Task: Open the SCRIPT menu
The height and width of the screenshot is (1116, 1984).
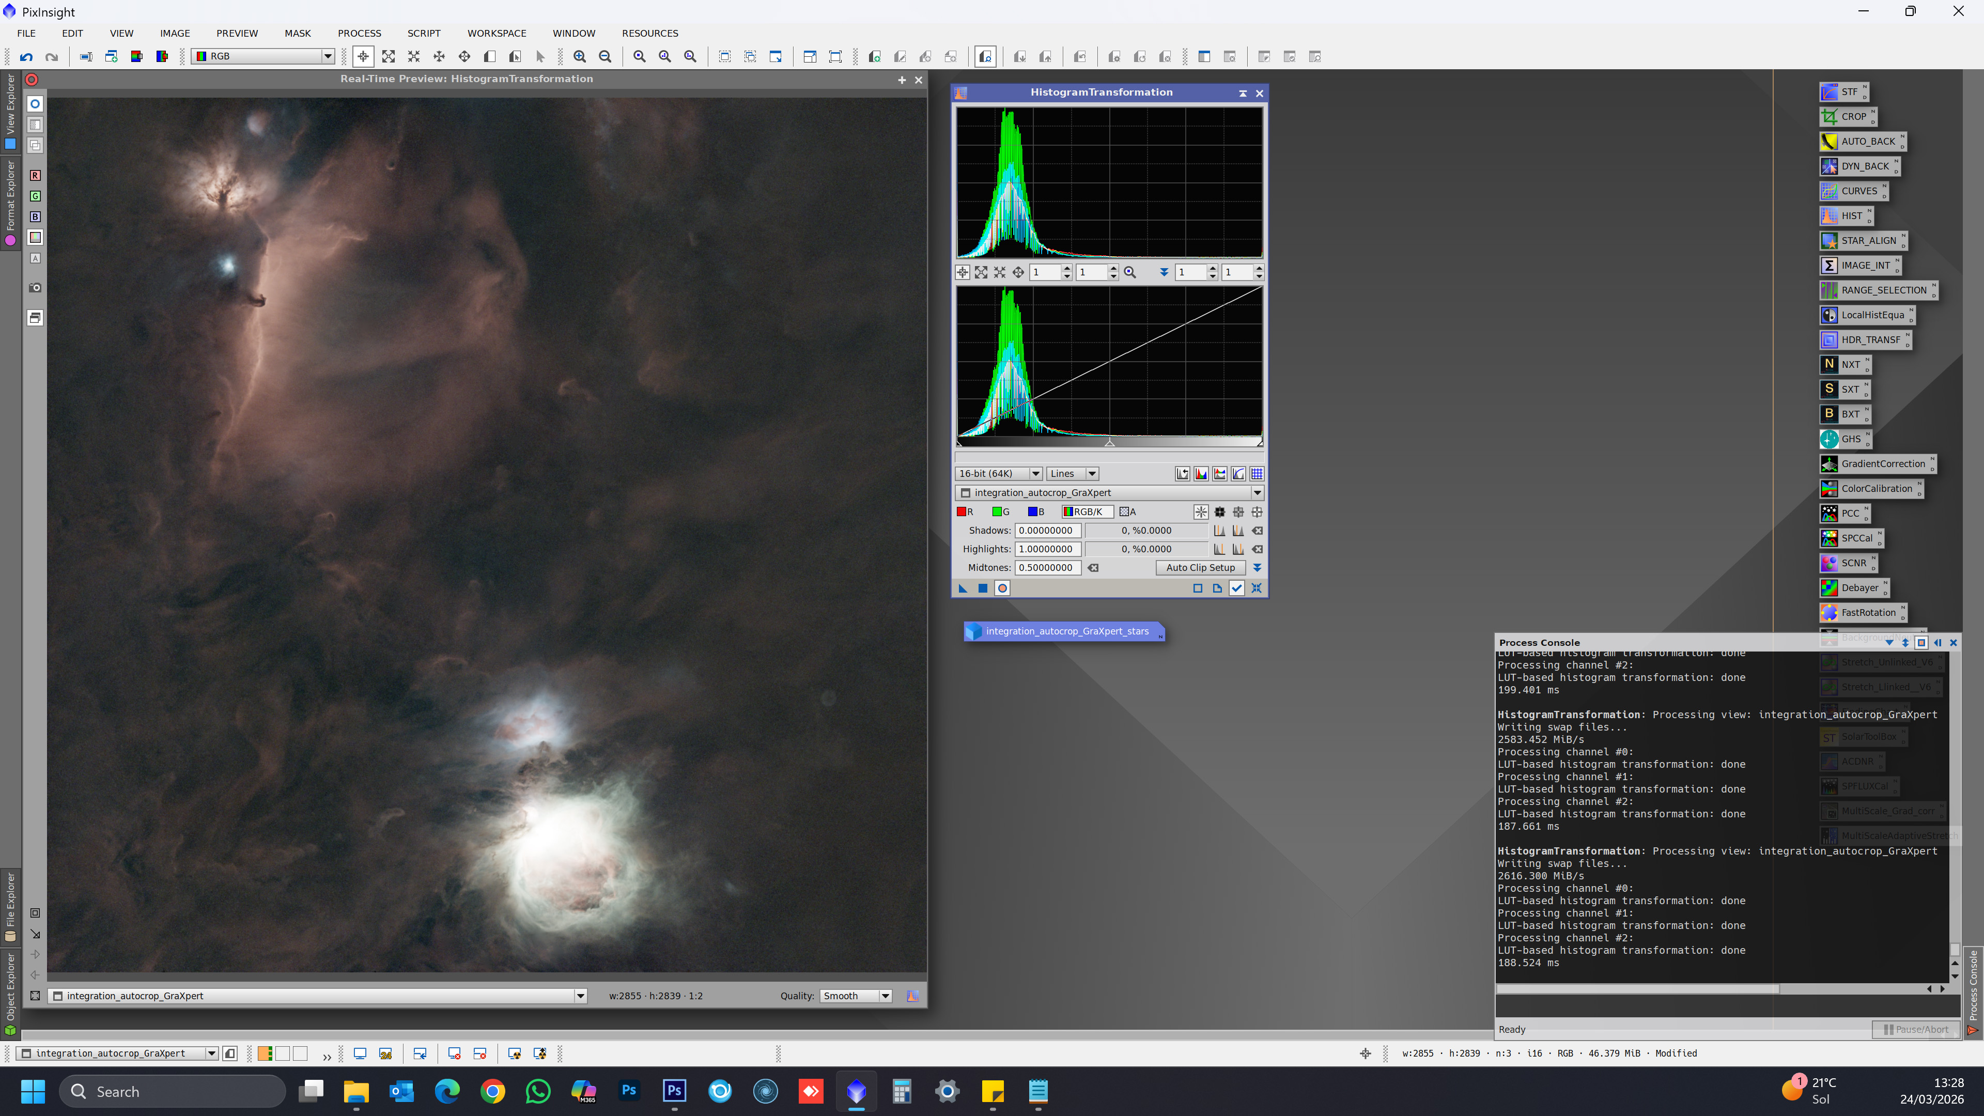Action: tap(424, 33)
